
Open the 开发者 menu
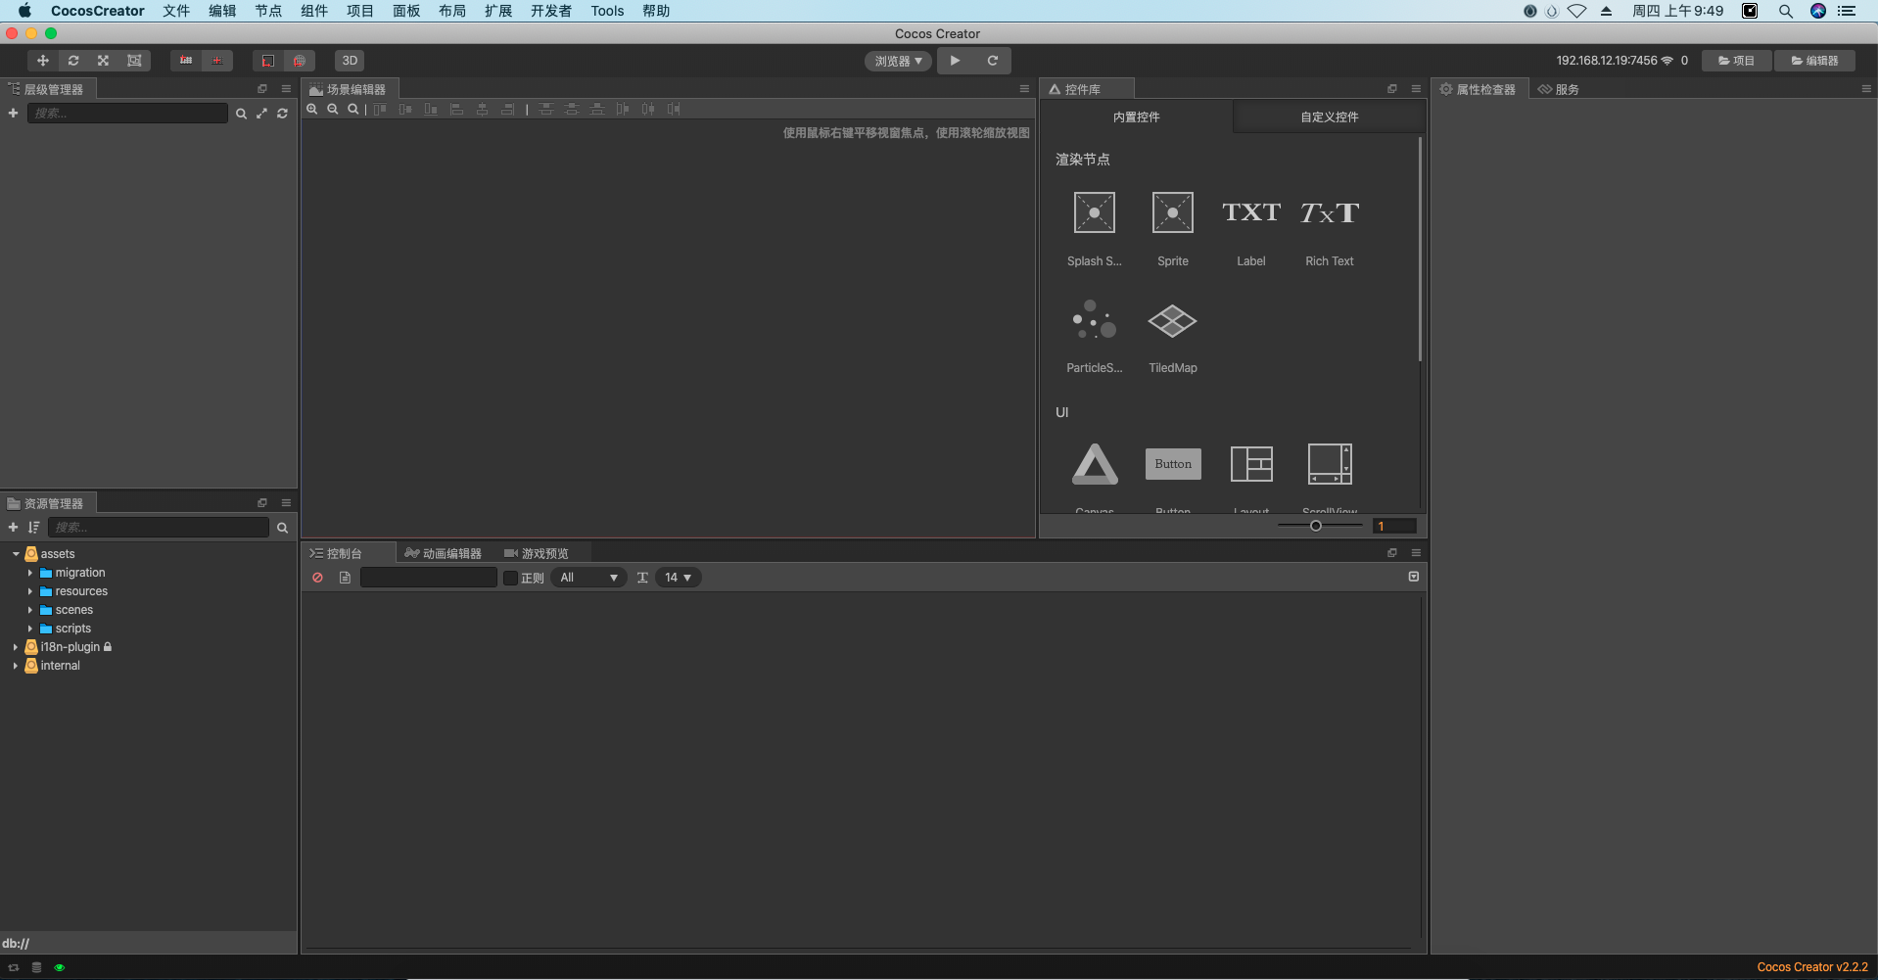coord(551,11)
